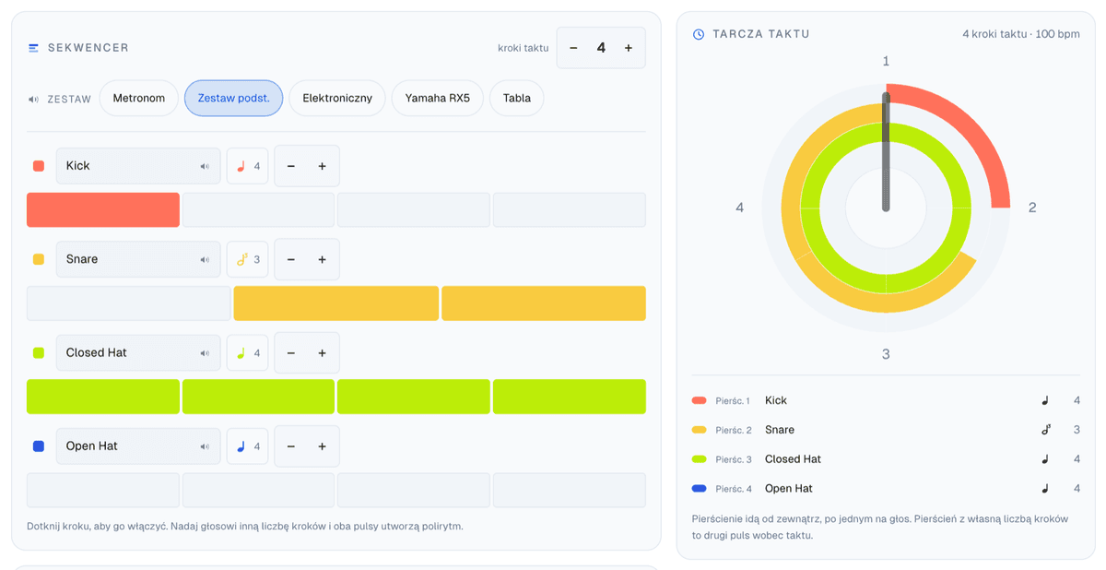The height and width of the screenshot is (570, 1106).
Task: Turn off the first Kick step
Action: pyautogui.click(x=103, y=209)
